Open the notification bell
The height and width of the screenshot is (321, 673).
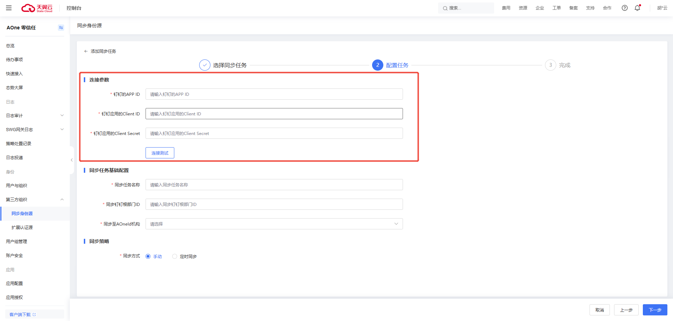click(x=637, y=8)
